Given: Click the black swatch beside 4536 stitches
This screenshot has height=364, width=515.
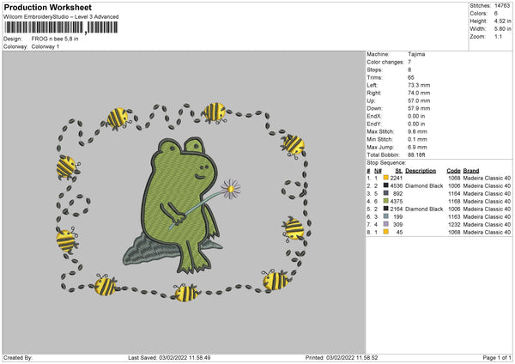Looking at the screenshot, I should pos(385,185).
